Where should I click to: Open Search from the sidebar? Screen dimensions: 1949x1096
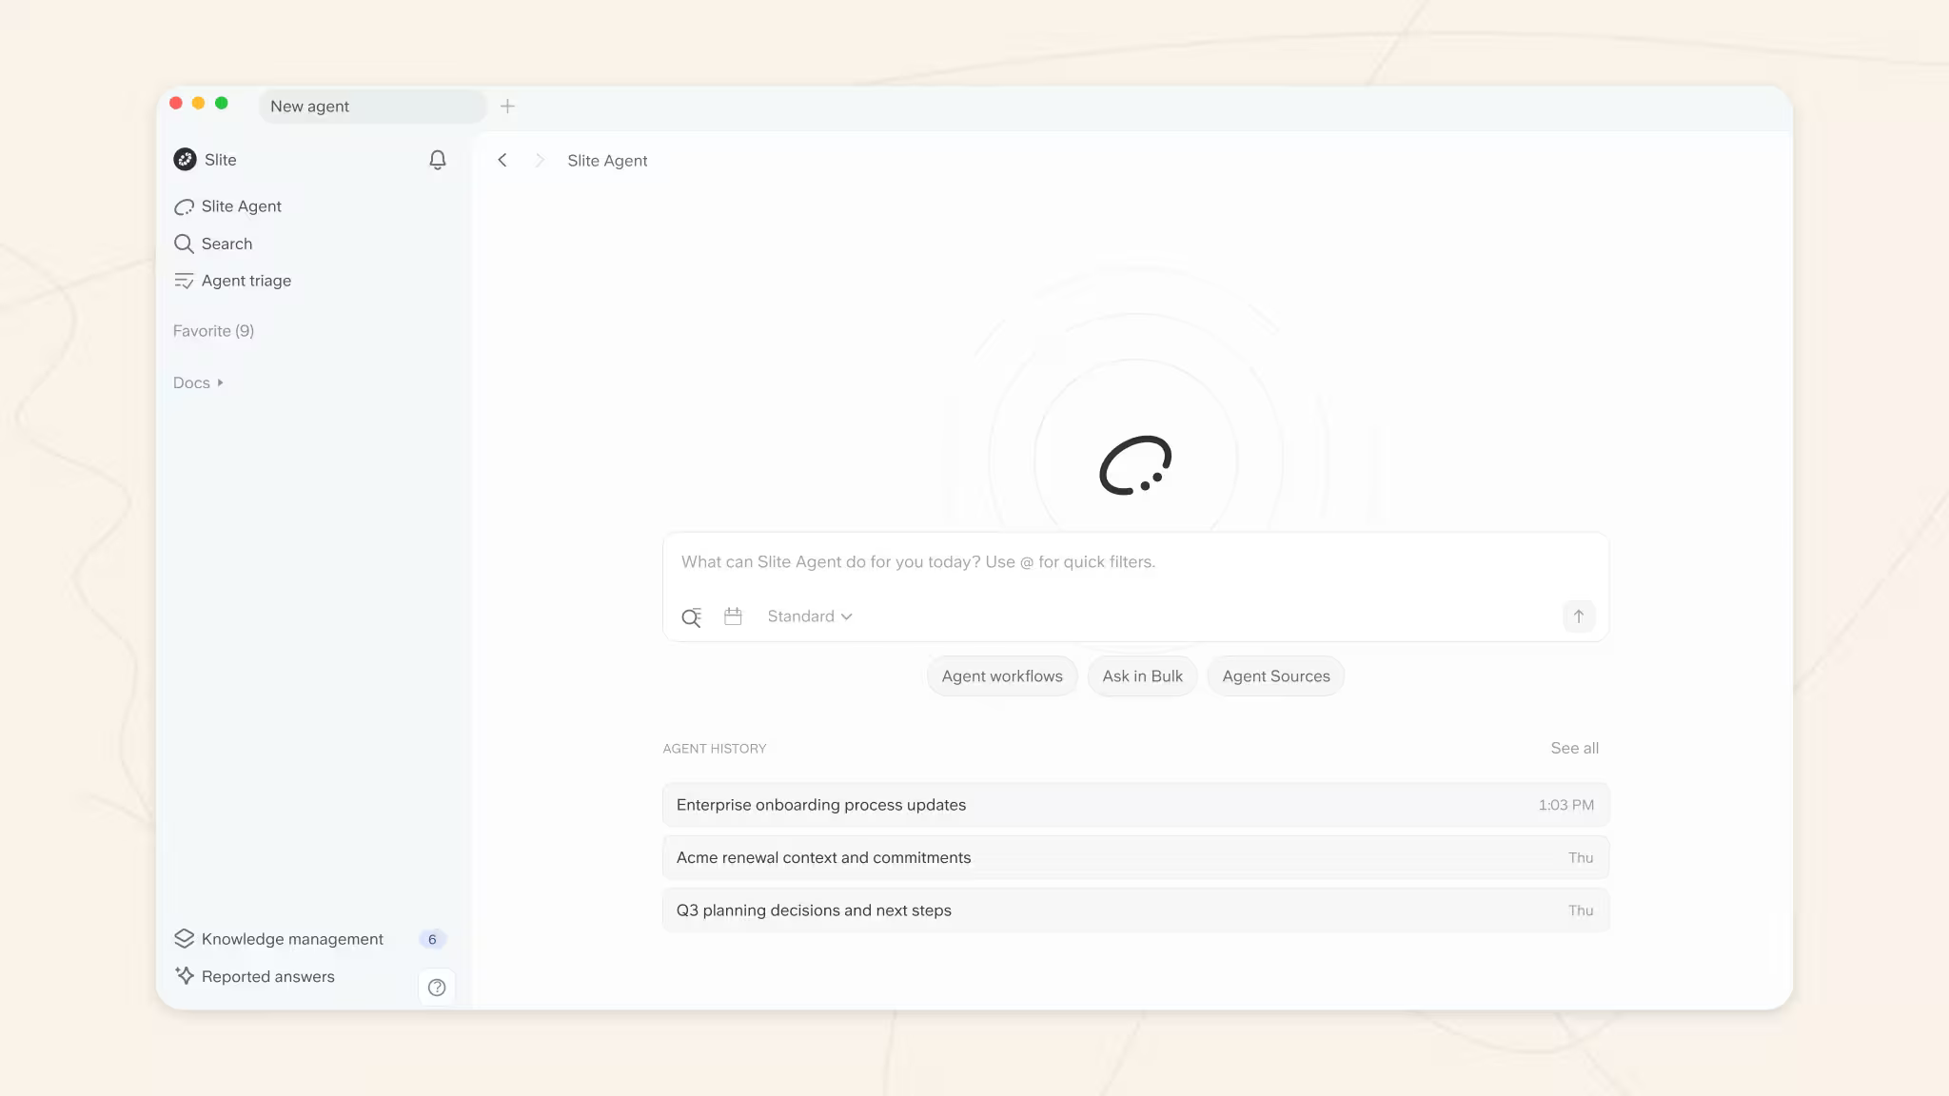226,244
